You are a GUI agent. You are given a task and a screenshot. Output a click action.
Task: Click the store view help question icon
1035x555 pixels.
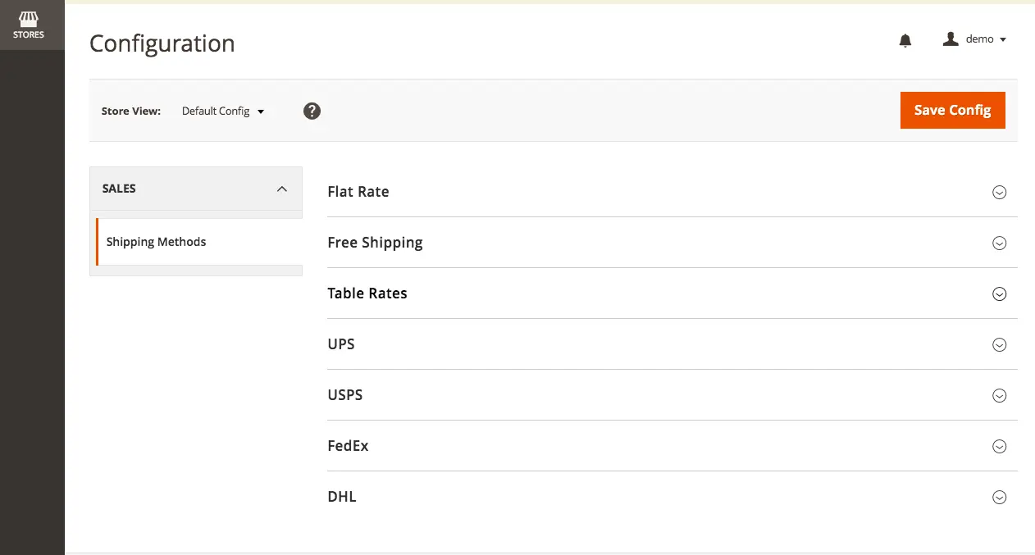click(x=312, y=111)
